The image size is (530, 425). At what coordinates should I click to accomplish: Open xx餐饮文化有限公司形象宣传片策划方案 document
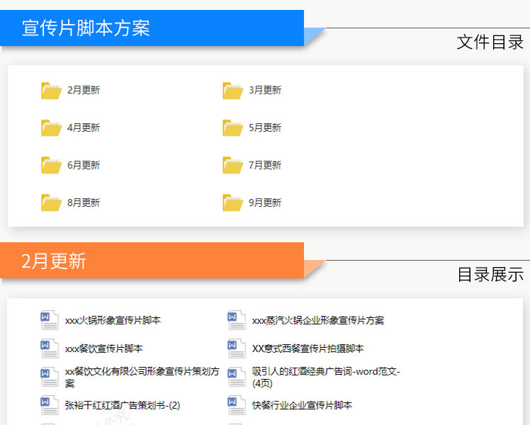click(142, 377)
